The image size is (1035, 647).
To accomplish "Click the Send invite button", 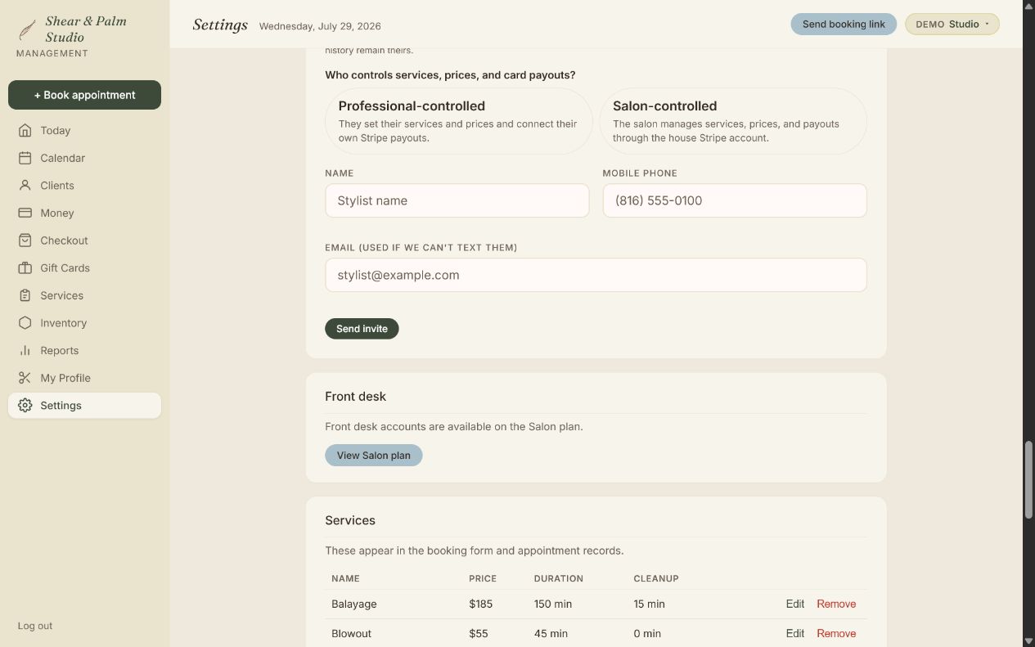I will (x=362, y=329).
